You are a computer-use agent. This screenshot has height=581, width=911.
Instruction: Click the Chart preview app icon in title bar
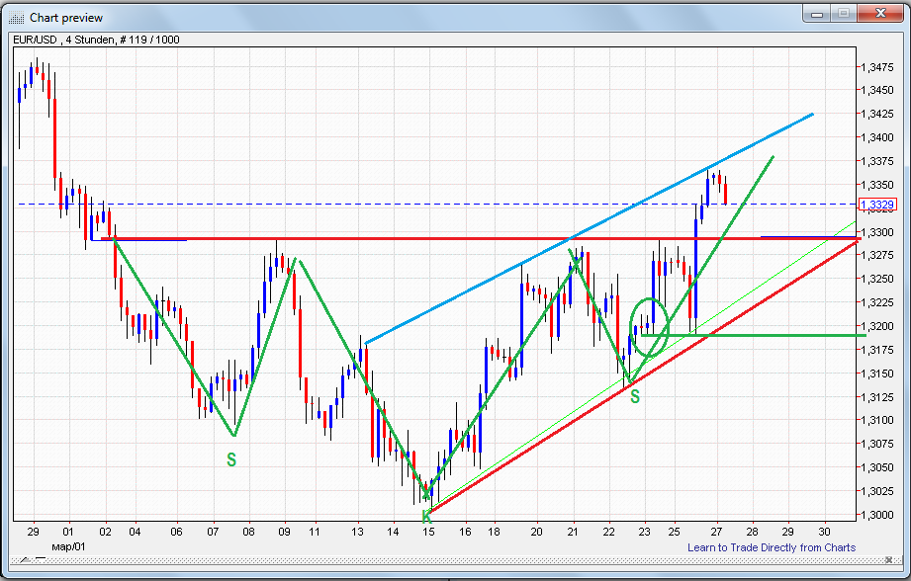tap(18, 18)
